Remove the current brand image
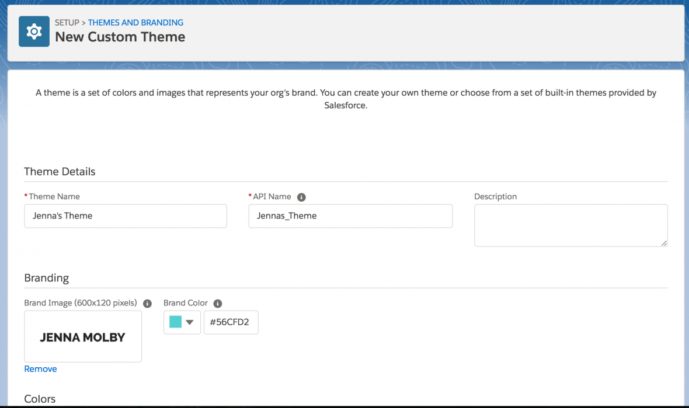 (x=40, y=368)
